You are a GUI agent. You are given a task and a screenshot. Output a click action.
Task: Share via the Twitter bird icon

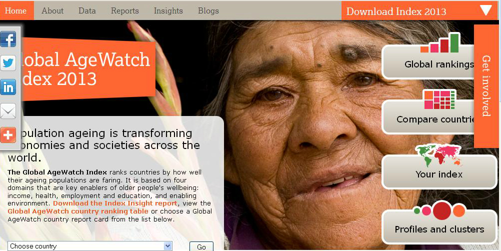click(8, 63)
